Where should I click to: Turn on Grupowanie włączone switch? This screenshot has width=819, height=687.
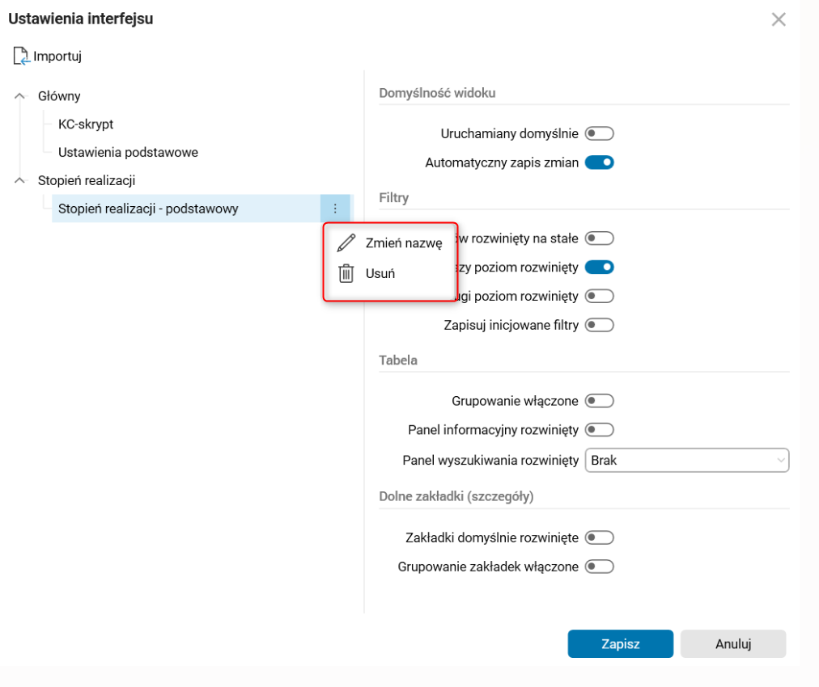pos(600,401)
